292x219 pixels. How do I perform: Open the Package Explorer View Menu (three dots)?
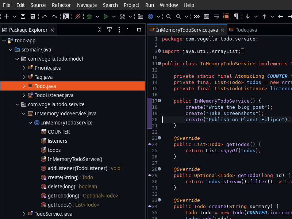click(x=119, y=30)
